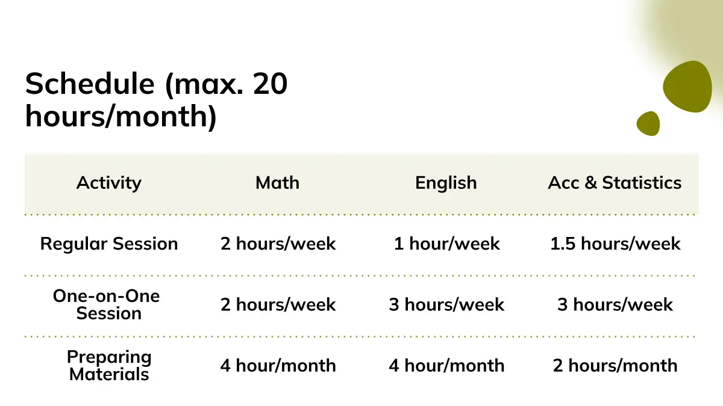This screenshot has height=406, width=723.
Task: Click the large olive blob shape
Action: coord(687,87)
